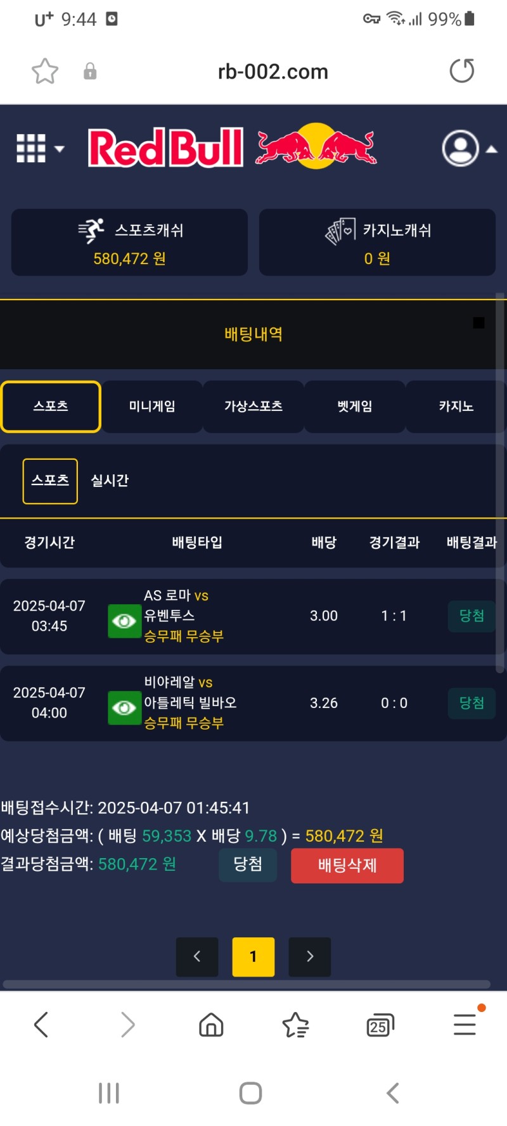Switch to the 가상스포츠 tab
The height and width of the screenshot is (1126, 507).
[x=253, y=407]
